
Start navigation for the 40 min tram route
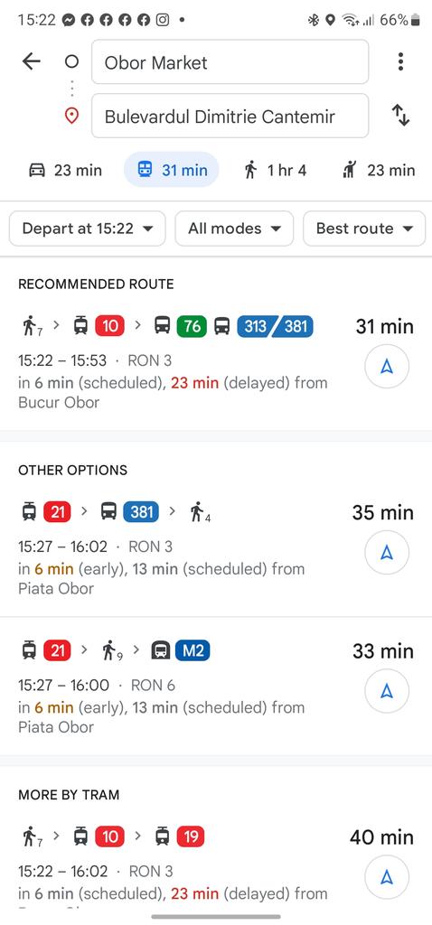tap(387, 877)
